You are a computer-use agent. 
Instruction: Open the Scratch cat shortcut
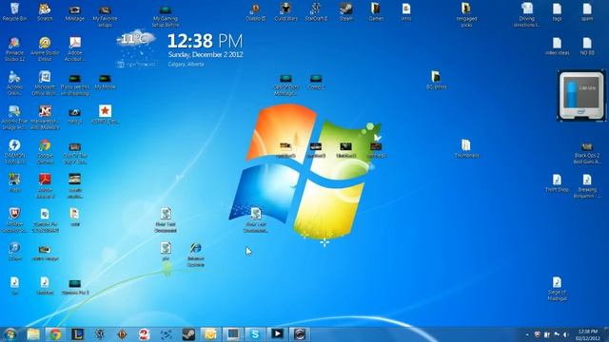point(45,11)
